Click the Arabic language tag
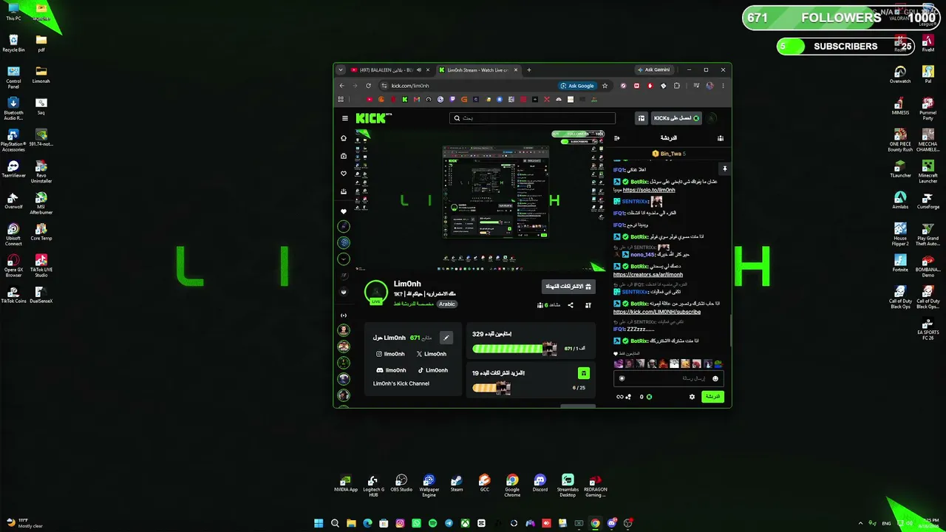946x532 pixels. [447, 304]
